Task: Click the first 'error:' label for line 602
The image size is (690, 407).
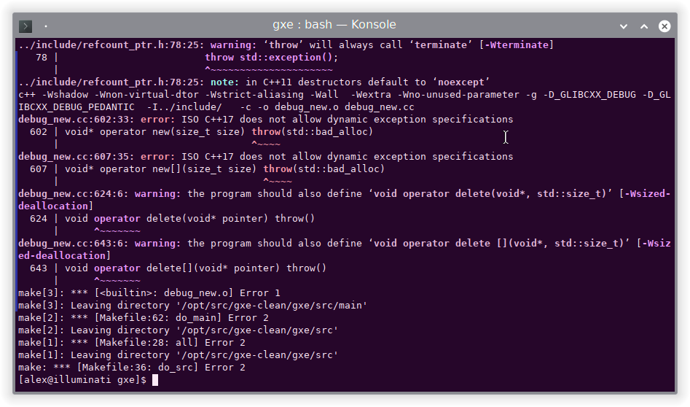Action: click(157, 120)
